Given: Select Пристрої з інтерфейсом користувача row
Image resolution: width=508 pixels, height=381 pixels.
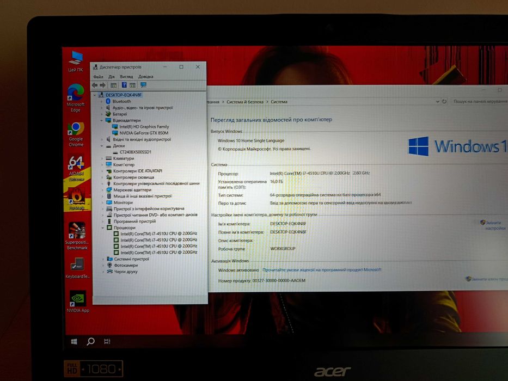Looking at the screenshot, I should [x=149, y=208].
